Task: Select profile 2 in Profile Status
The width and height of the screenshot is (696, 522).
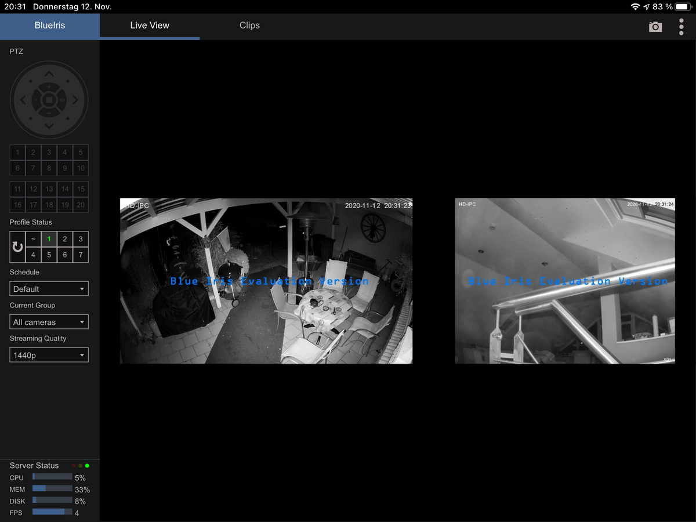Action: click(65, 239)
